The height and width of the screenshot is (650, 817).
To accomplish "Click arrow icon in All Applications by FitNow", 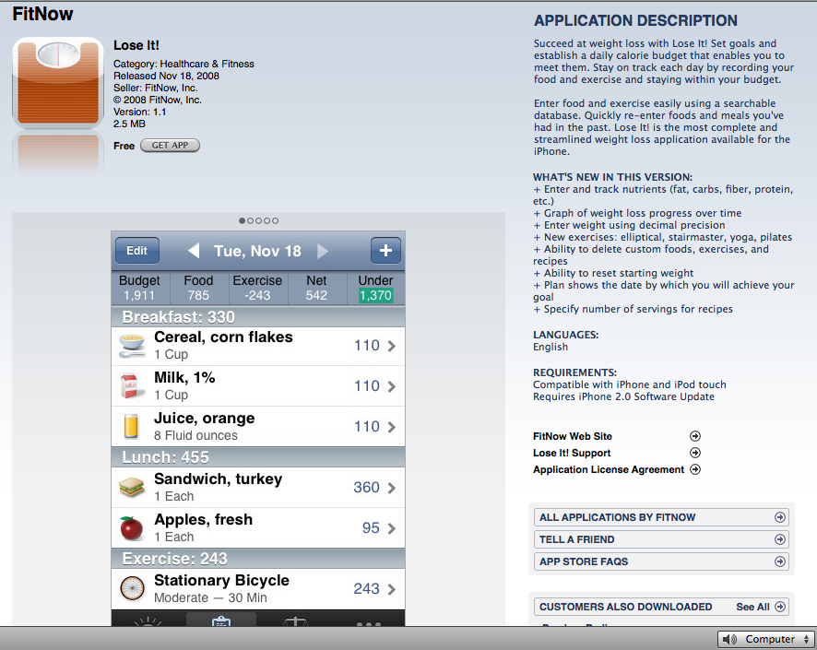I will (780, 517).
